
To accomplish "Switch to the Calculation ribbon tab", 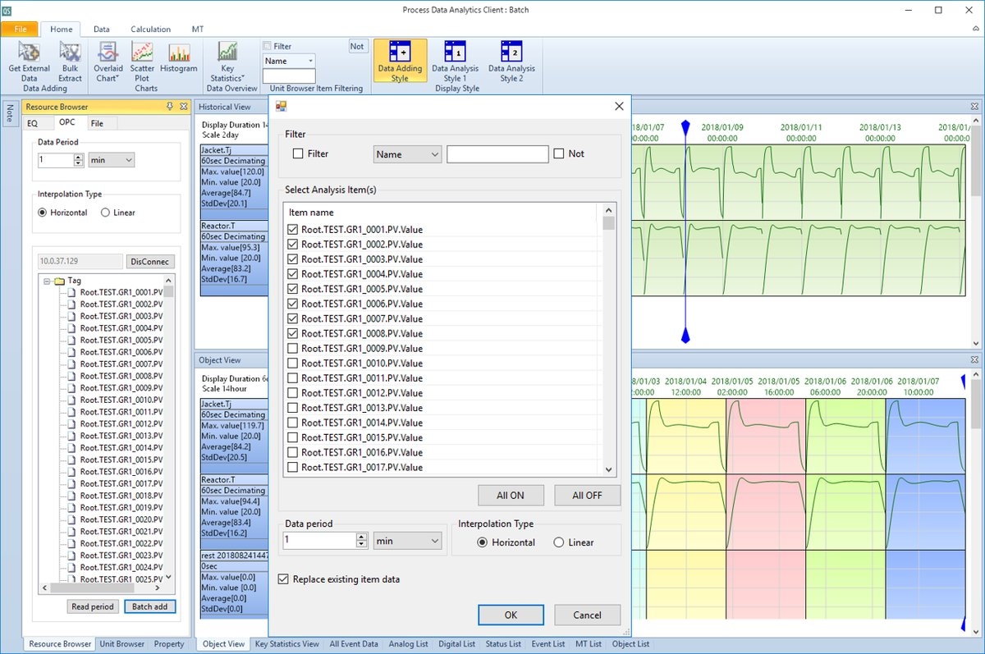I will coord(150,29).
